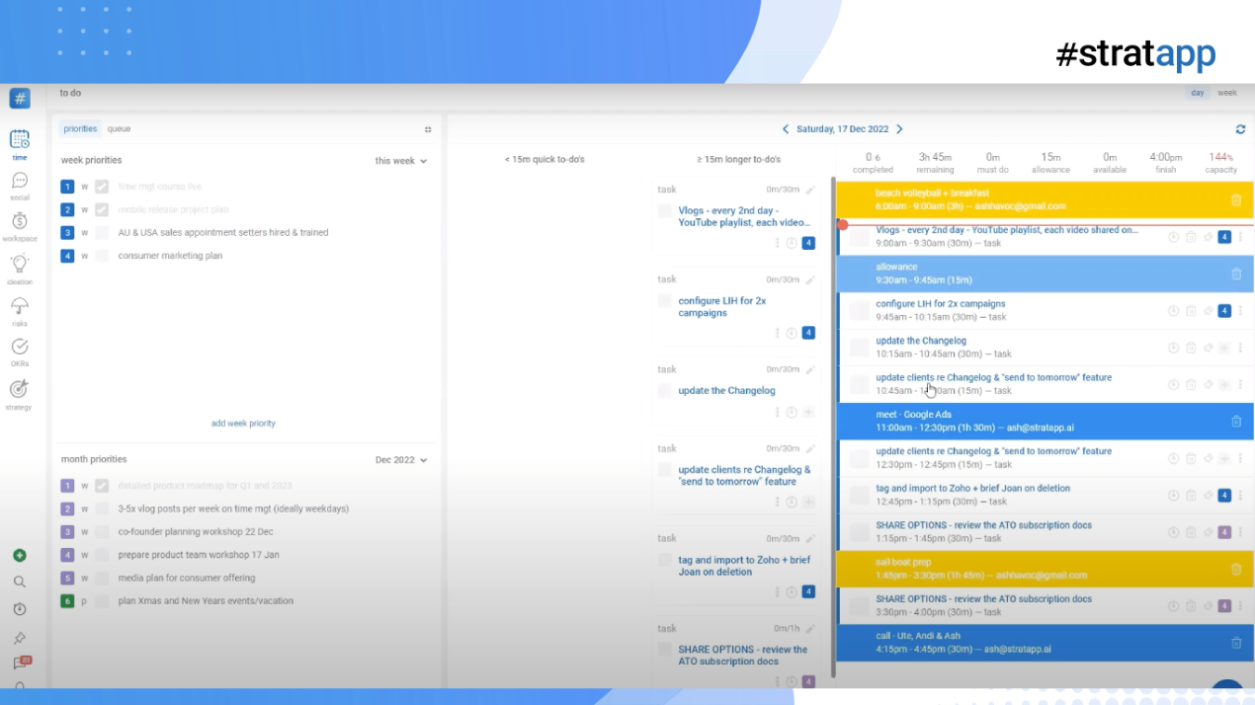This screenshot has height=705, width=1255.
Task: Tick scheduled configure LIH for 2x campaigns checkbox
Action: pyautogui.click(x=859, y=311)
